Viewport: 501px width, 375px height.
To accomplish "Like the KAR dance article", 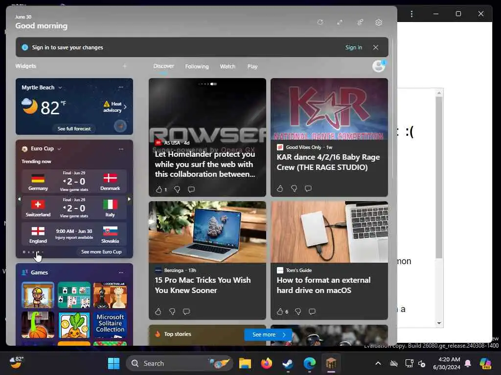I will tap(280, 188).
